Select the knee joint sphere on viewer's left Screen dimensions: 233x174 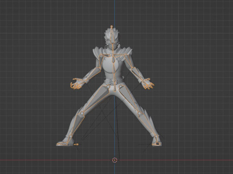[82, 113]
